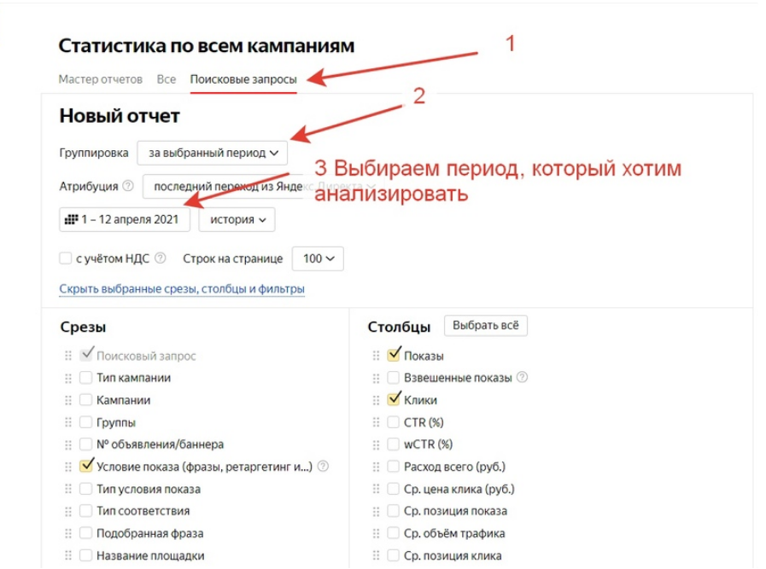Check the № объявления/баннера checkbox
This screenshot has width=766, height=569.
coord(85,444)
